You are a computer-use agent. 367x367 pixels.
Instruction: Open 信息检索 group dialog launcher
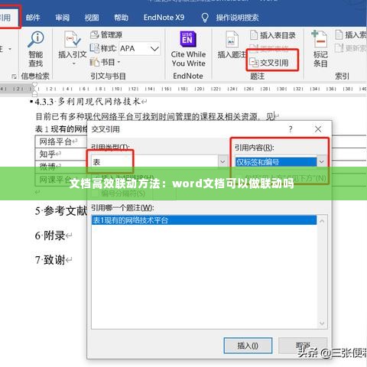click(x=14, y=76)
